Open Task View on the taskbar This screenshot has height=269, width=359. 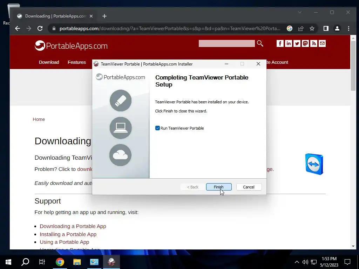point(42,262)
